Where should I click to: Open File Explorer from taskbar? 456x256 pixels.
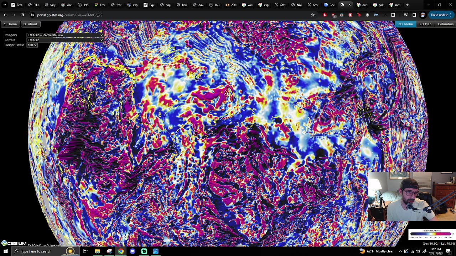coord(97,251)
